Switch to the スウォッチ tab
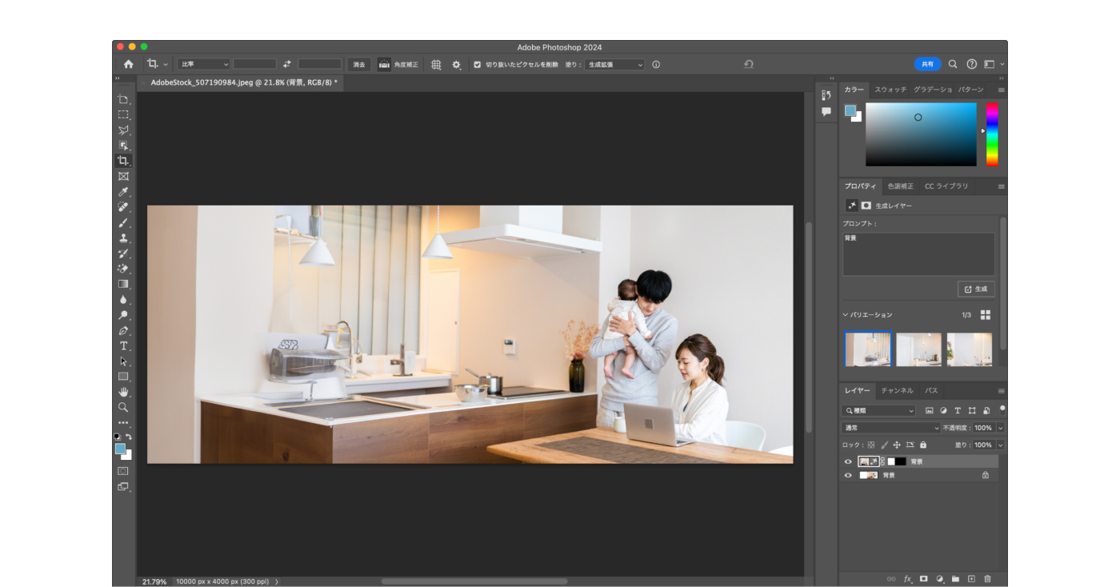This screenshot has height=587, width=1120. [890, 90]
